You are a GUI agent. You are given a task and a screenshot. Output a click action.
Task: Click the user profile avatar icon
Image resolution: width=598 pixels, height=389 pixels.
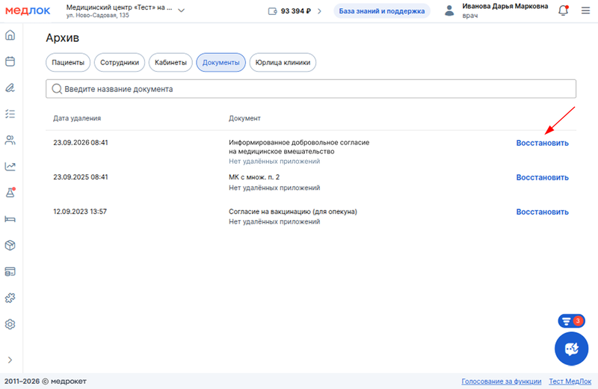[450, 10]
